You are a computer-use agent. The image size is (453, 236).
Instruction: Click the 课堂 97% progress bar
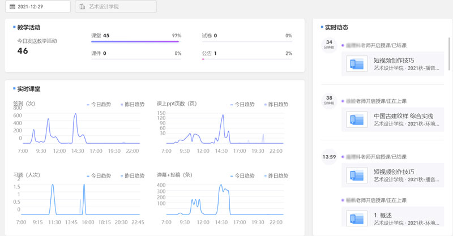pos(135,41)
